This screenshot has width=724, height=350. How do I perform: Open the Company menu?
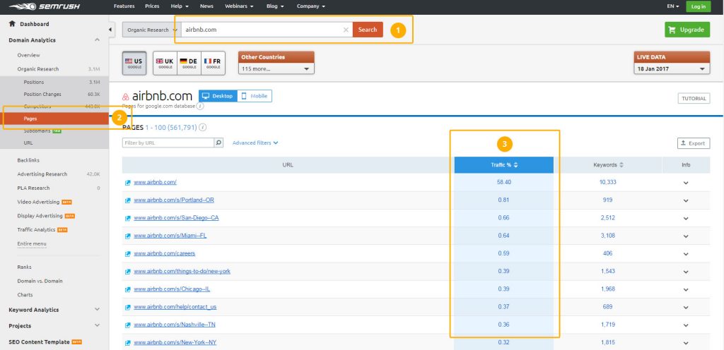(311, 6)
